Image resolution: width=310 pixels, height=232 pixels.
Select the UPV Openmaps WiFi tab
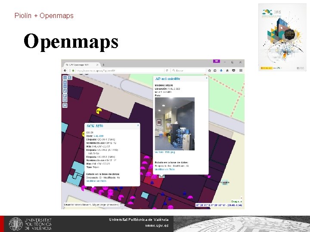pyautogui.click(x=81, y=65)
